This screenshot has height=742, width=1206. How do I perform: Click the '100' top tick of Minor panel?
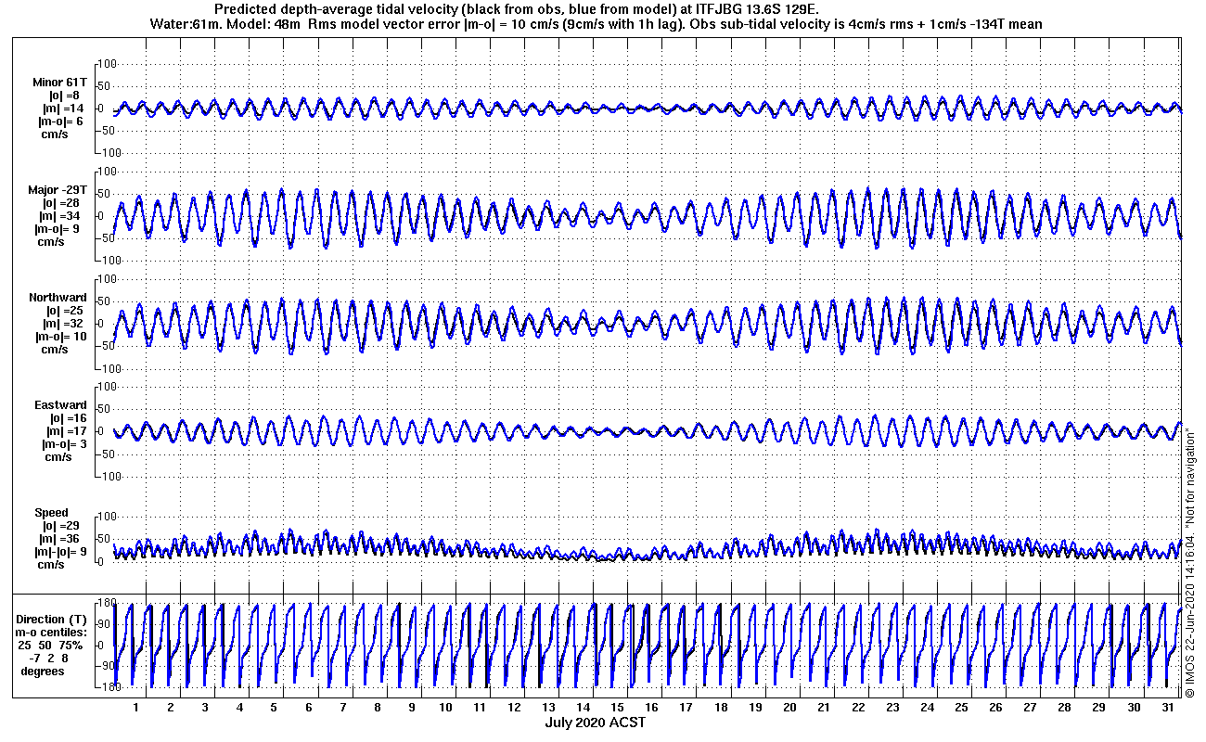pyautogui.click(x=106, y=64)
